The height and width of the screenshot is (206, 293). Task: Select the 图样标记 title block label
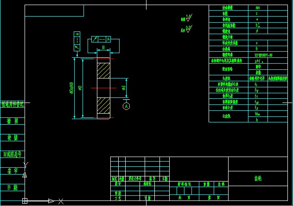[x=184, y=184]
